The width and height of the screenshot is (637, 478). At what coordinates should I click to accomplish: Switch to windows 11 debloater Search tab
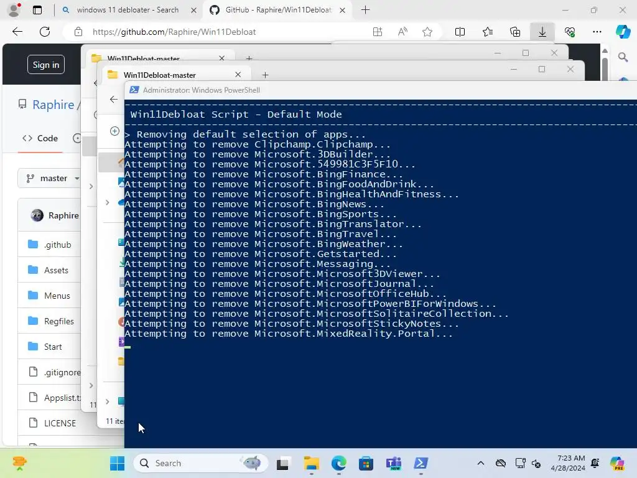pyautogui.click(x=128, y=10)
